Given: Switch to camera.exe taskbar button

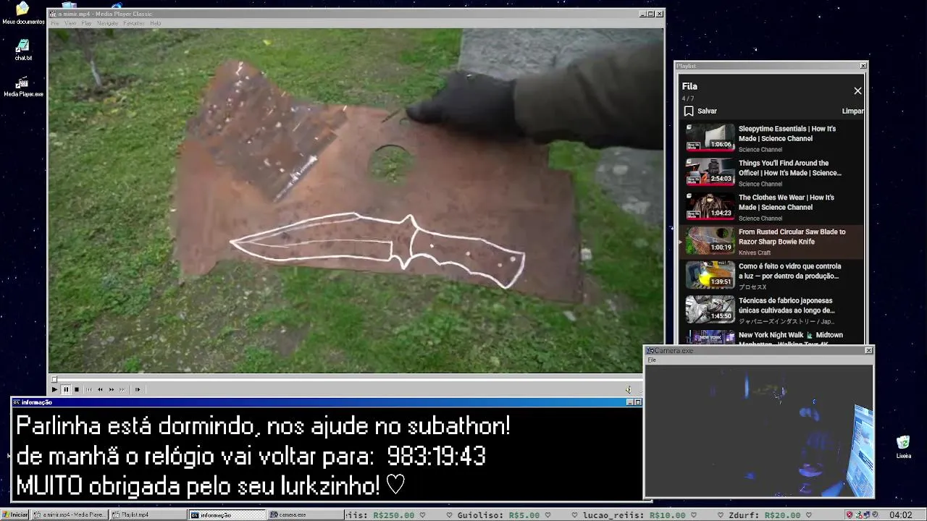Looking at the screenshot, I should tap(304, 515).
